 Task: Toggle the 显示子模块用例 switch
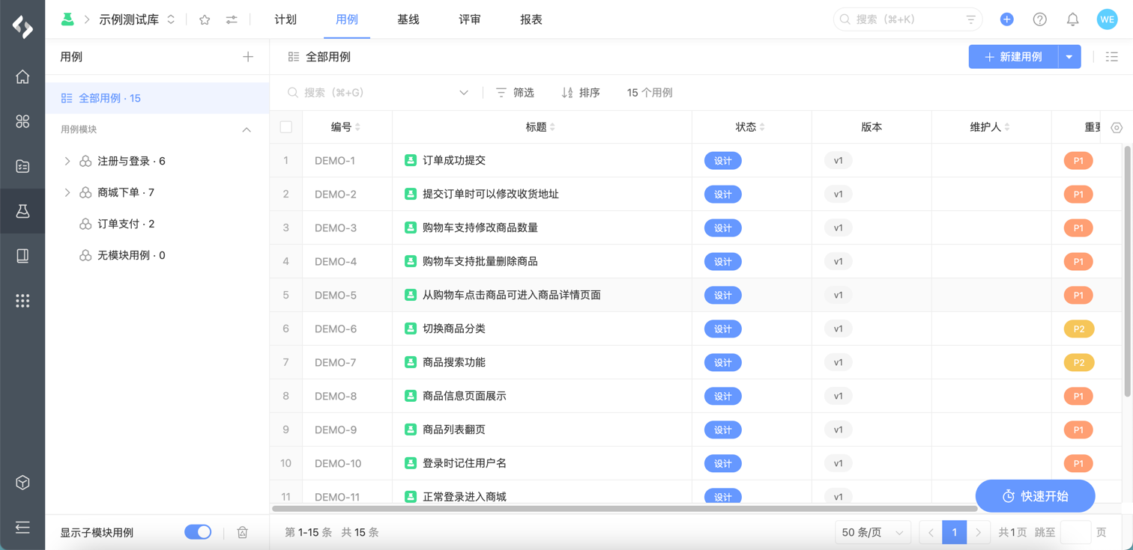(x=198, y=532)
